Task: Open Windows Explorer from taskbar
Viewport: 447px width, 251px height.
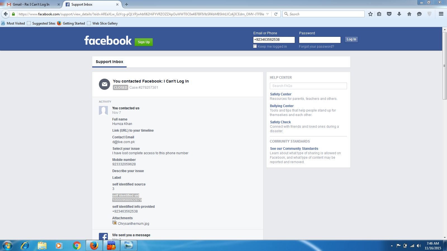Action: [x=42, y=245]
